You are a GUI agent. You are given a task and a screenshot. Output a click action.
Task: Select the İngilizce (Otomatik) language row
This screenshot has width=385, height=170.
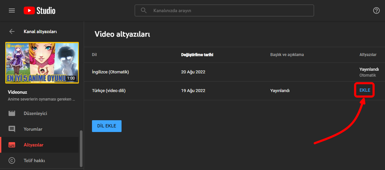point(110,72)
